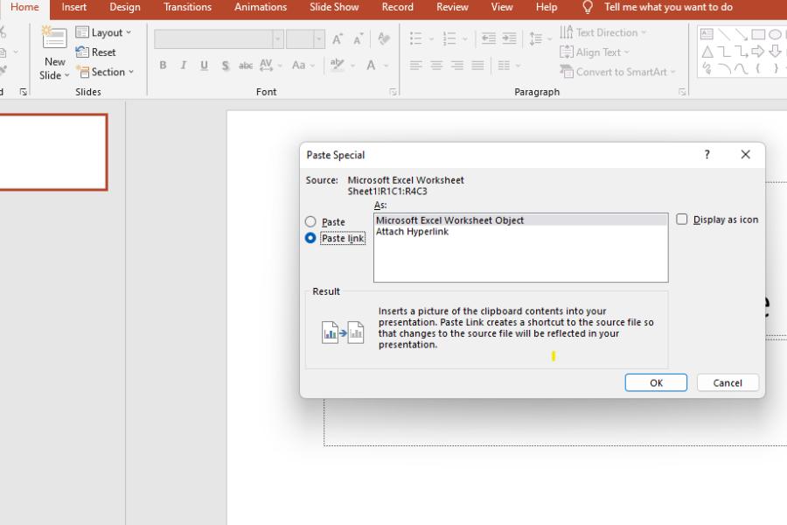Select the Paste radio button
The width and height of the screenshot is (787, 525).
click(310, 221)
